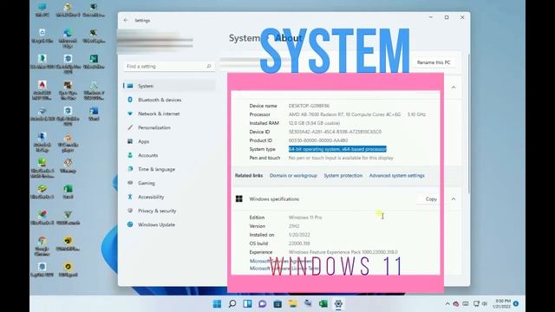Collapse the Device specifications section chevron
Viewport: 555px width, 312px height.
click(454, 87)
